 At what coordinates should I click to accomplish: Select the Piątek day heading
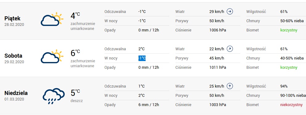(12, 18)
